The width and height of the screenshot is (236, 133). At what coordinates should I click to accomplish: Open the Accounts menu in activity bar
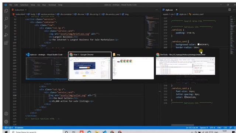pos(6,114)
